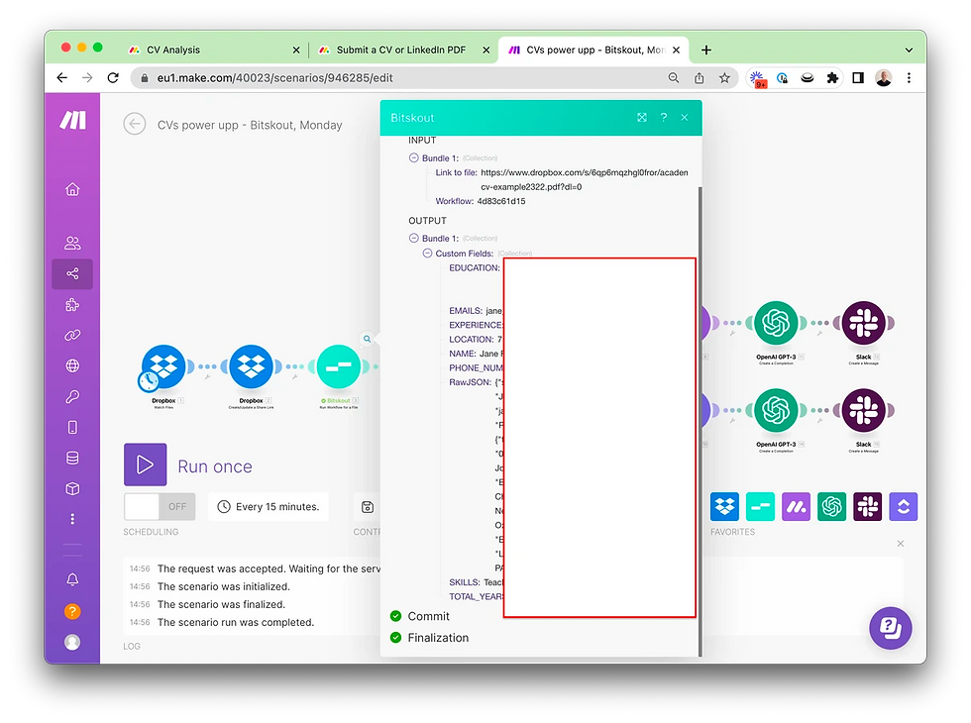Collapse OUTPUT Bundle 1 in Bitskout panel
This screenshot has width=971, height=723.
(x=414, y=238)
